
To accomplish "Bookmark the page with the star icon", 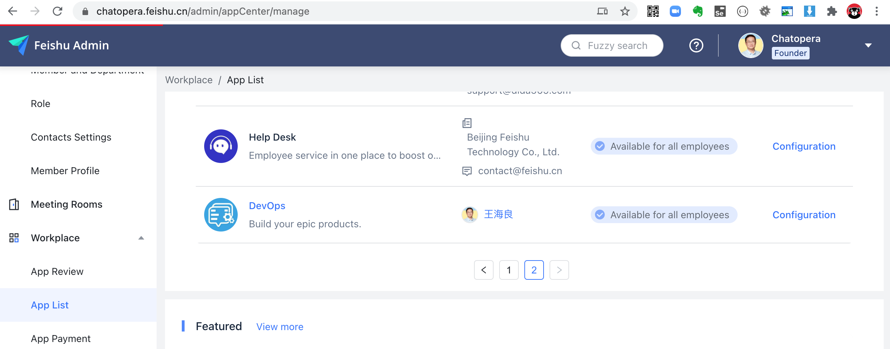I will [x=625, y=11].
